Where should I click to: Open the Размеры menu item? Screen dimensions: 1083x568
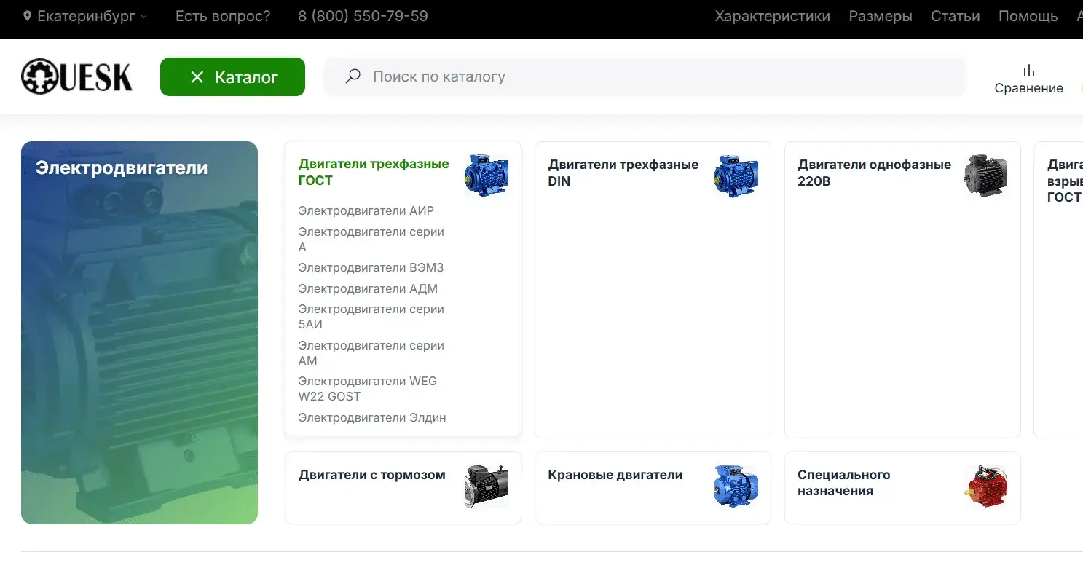[x=880, y=16]
